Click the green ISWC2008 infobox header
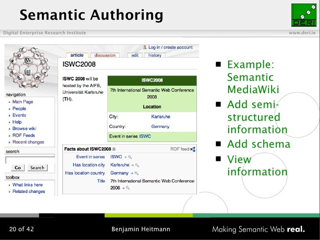The height and width of the screenshot is (240, 320). tap(152, 80)
